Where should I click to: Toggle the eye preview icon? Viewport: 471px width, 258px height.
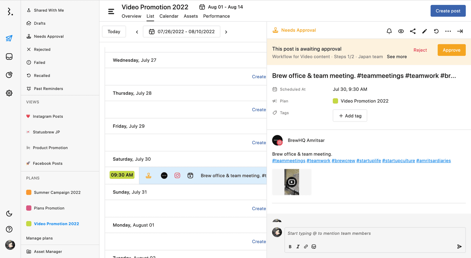[401, 31]
